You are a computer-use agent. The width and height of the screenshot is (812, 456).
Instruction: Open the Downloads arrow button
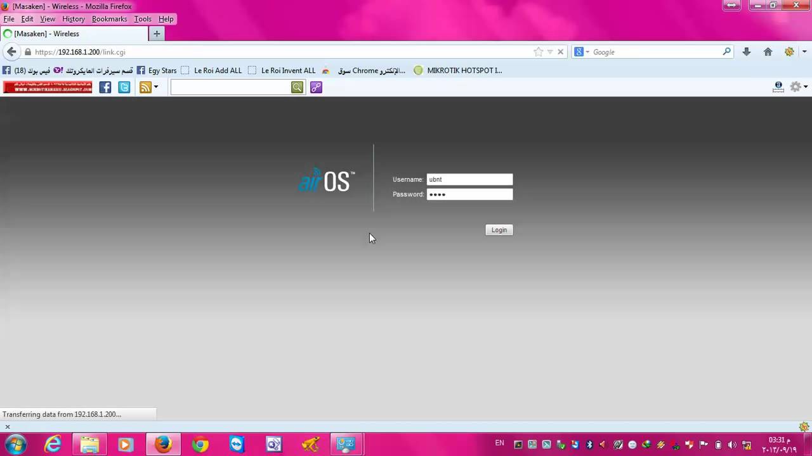747,52
